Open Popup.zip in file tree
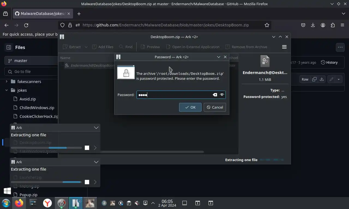This screenshot has height=209, width=349. (28, 195)
